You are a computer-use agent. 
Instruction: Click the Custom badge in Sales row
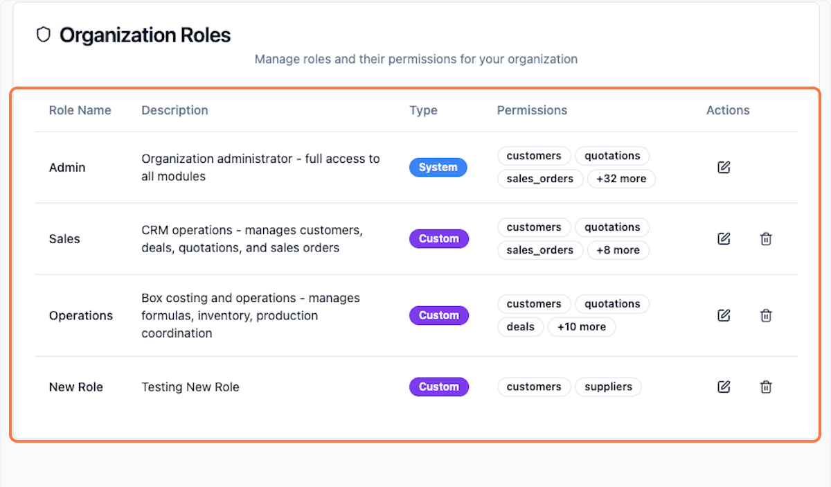[x=438, y=238]
